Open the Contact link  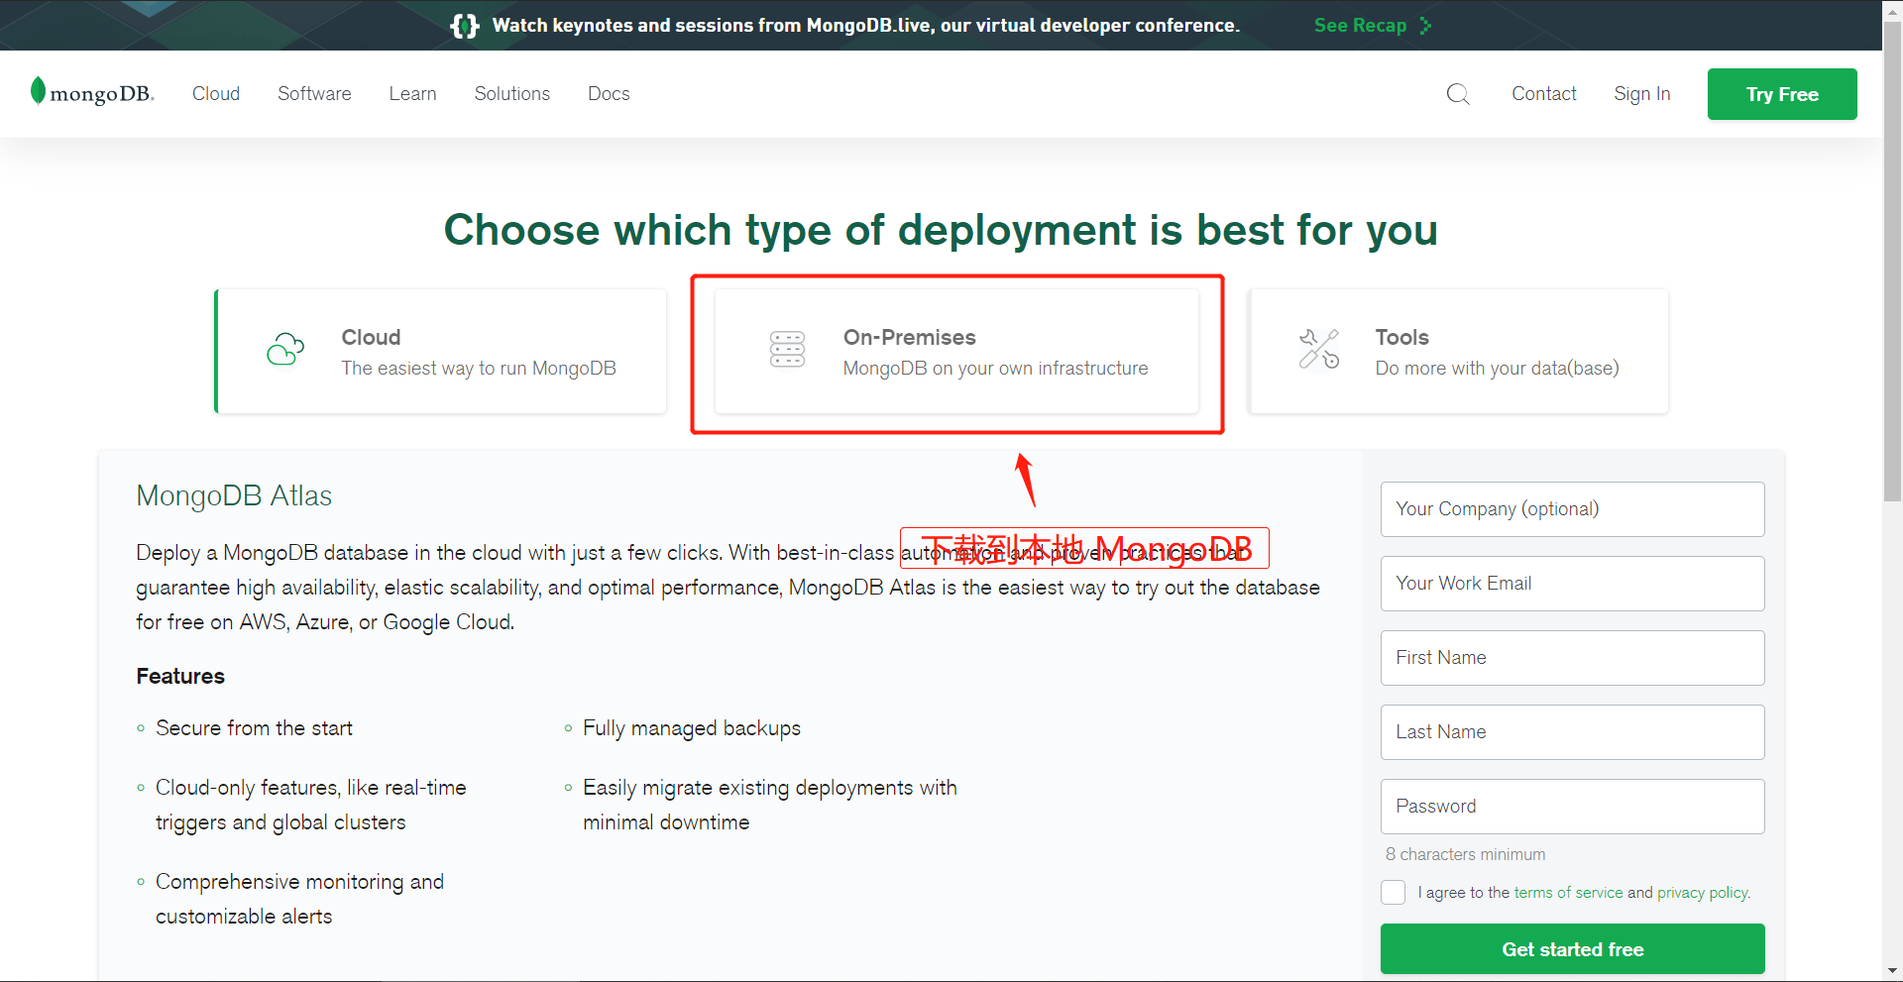click(1543, 93)
